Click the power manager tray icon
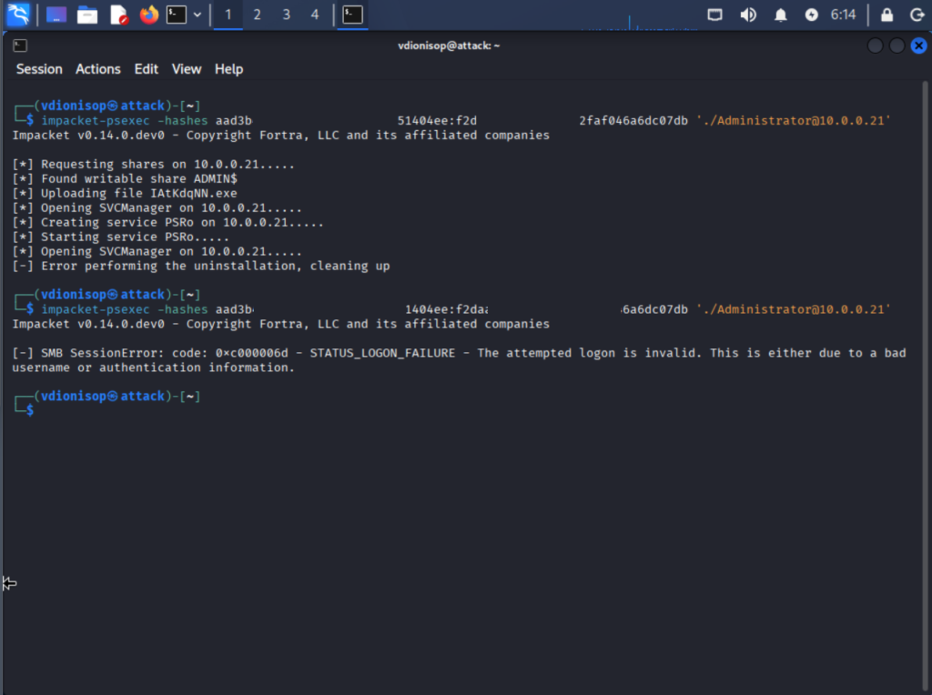This screenshot has height=695, width=932. coord(811,15)
